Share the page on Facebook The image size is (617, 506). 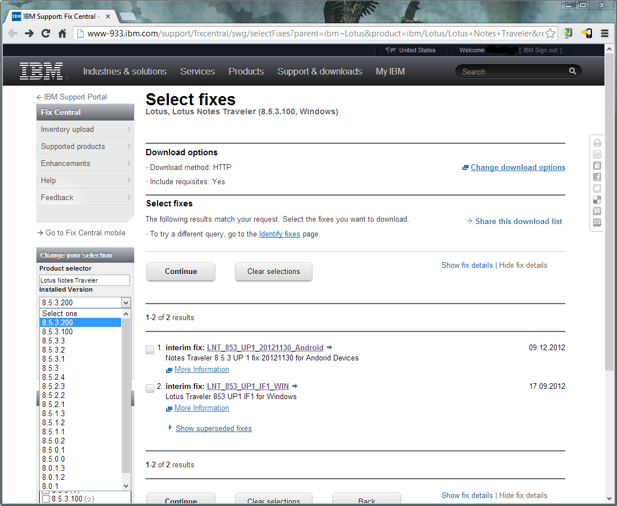click(597, 177)
